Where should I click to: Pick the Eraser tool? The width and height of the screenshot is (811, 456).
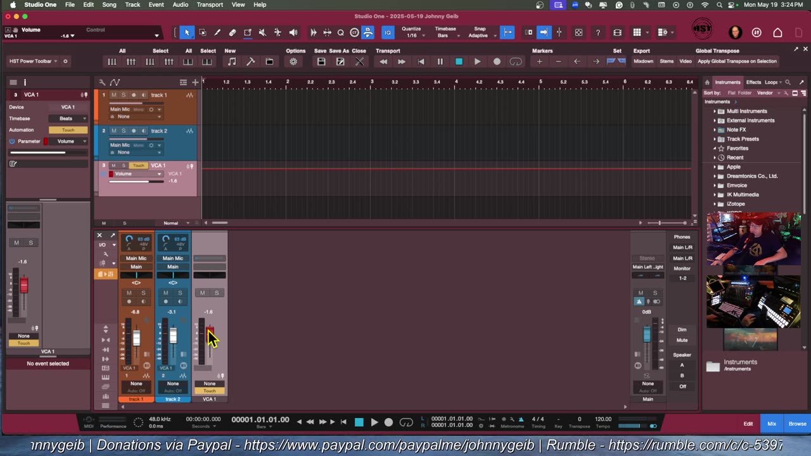(233, 32)
